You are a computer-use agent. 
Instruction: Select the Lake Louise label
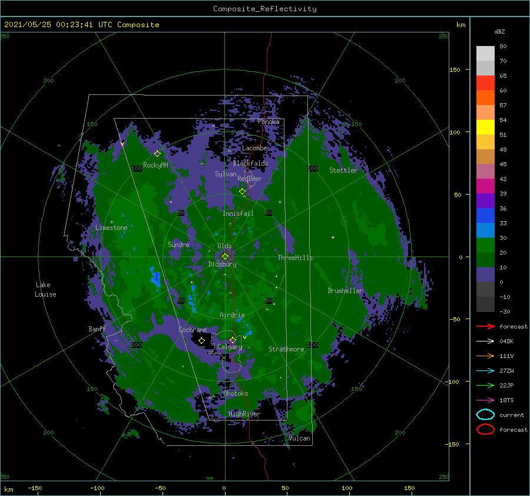pos(45,290)
